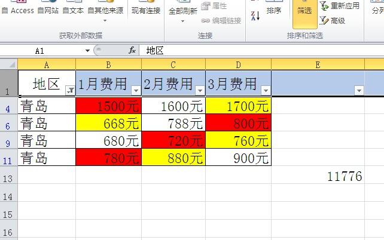Click 青岛 cell in row 11

[47, 158]
